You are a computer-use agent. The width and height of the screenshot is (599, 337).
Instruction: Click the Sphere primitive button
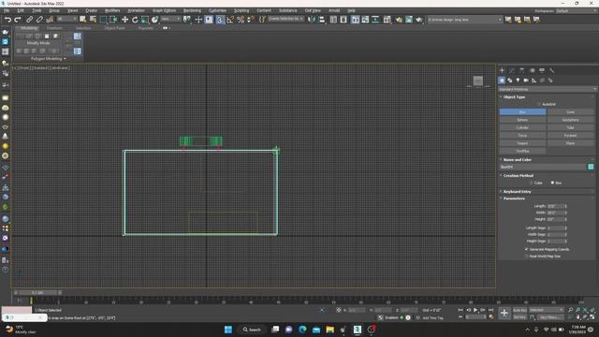click(x=522, y=120)
